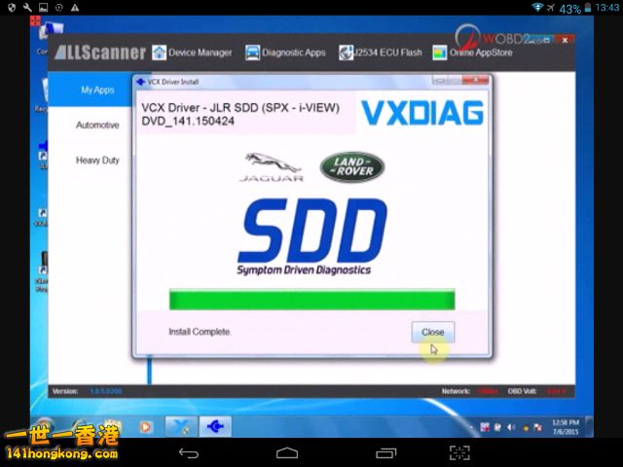Click the J2534 ECU Flash icon
623x467 pixels.
pos(346,53)
